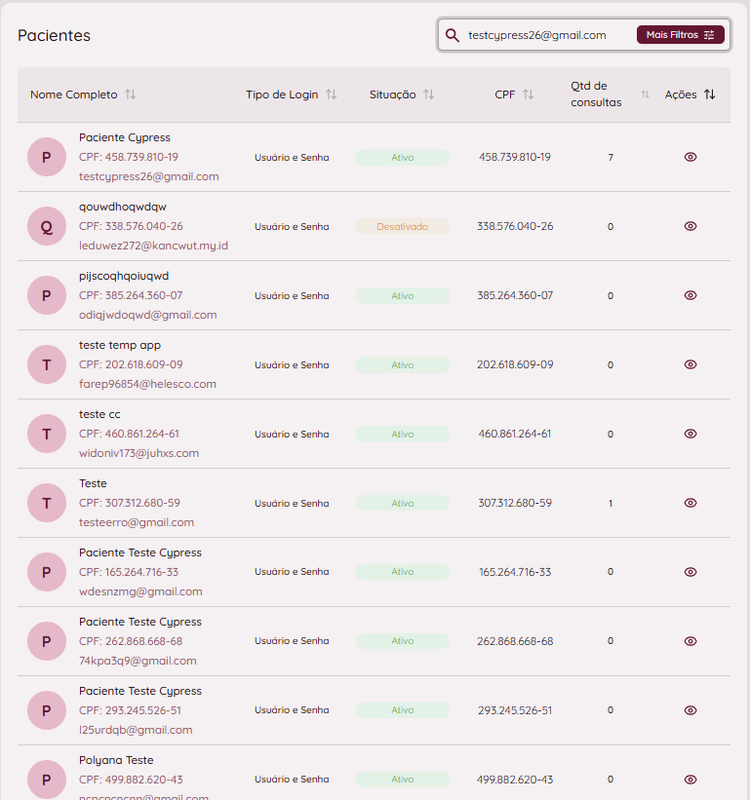Click the Nome Completo column header
Image resolution: width=750 pixels, height=800 pixels.
click(x=73, y=95)
